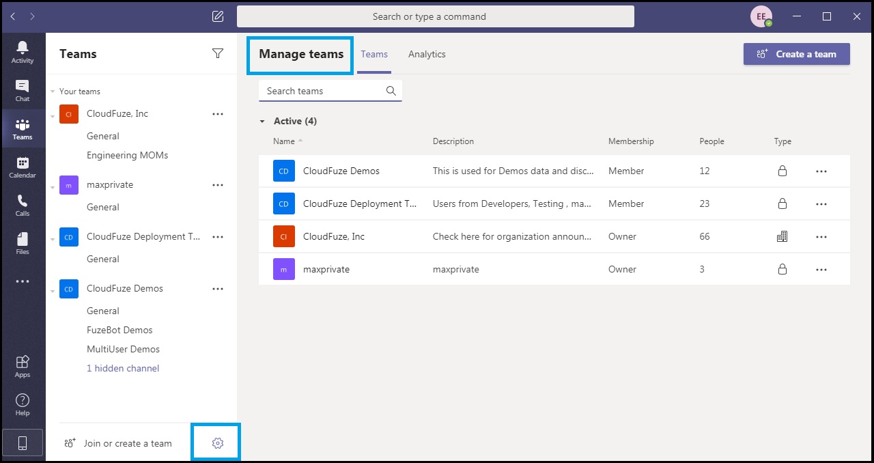Click the org type icon of CloudFuze, Inc
Viewport: 874px width, 463px height.
click(x=783, y=236)
